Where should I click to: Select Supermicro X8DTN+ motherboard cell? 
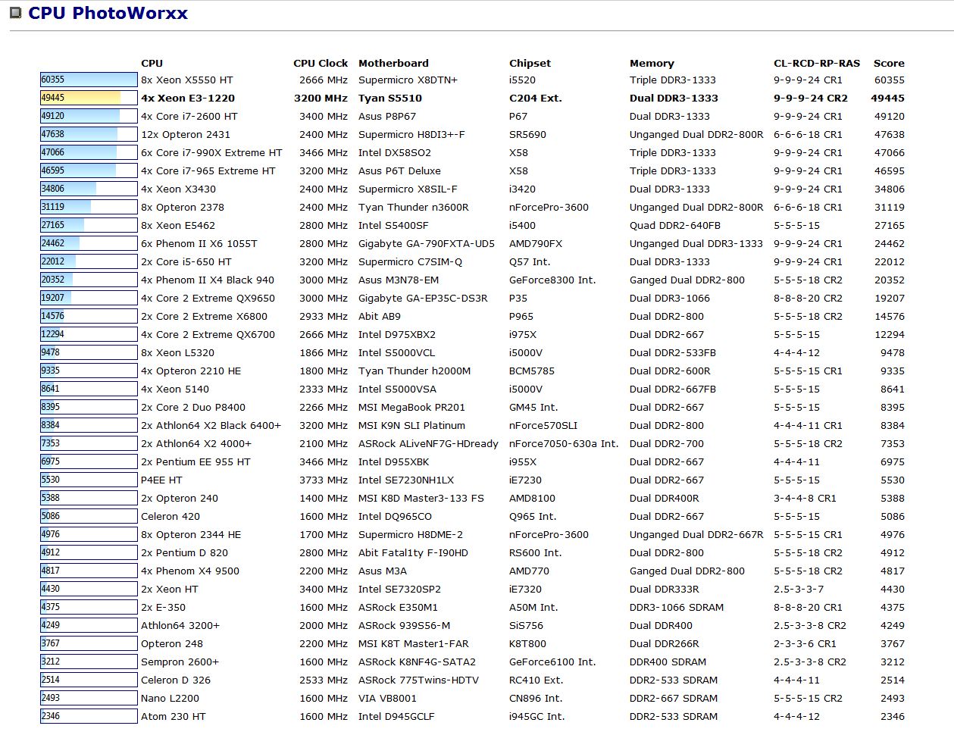(408, 80)
